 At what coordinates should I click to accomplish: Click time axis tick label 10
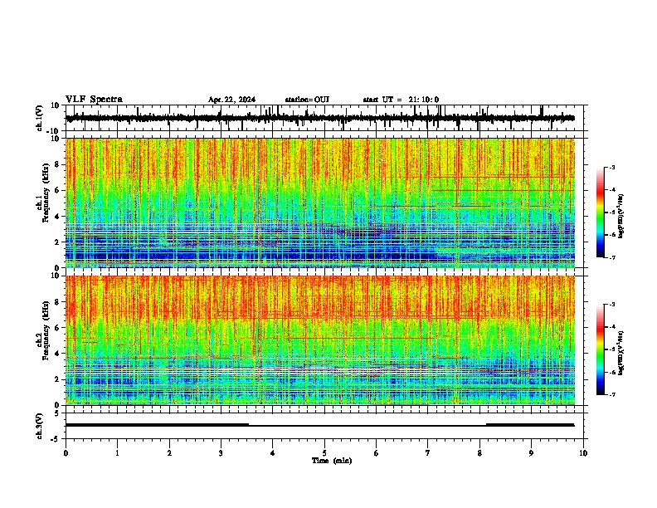(x=583, y=453)
